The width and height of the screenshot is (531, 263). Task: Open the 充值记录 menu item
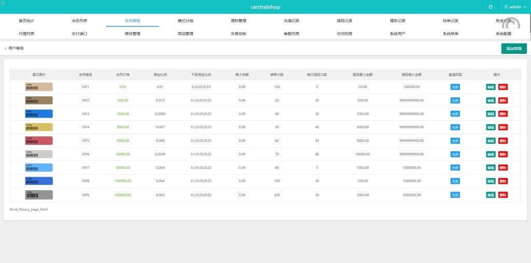[291, 21]
